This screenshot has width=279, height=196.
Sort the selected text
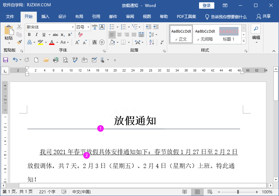(x=151, y=42)
